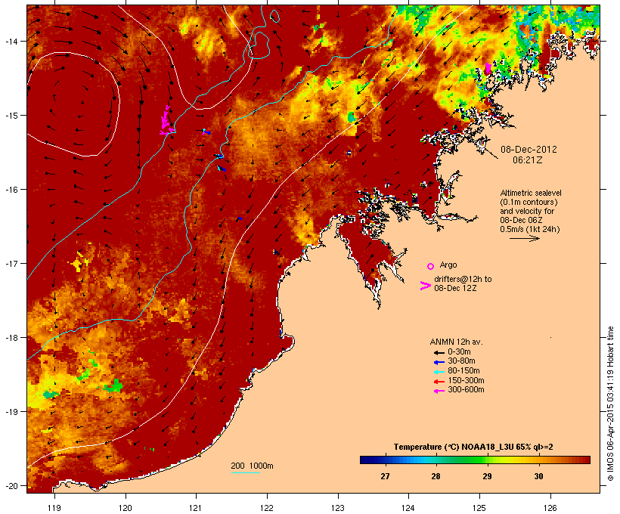Click the latitude axis label -18
Screen dimensions: 620x514
[x=11, y=338]
